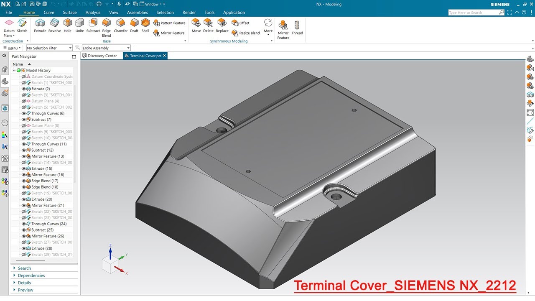Open the No Selection Filter dropdown
The height and width of the screenshot is (301, 535).
[x=49, y=48]
